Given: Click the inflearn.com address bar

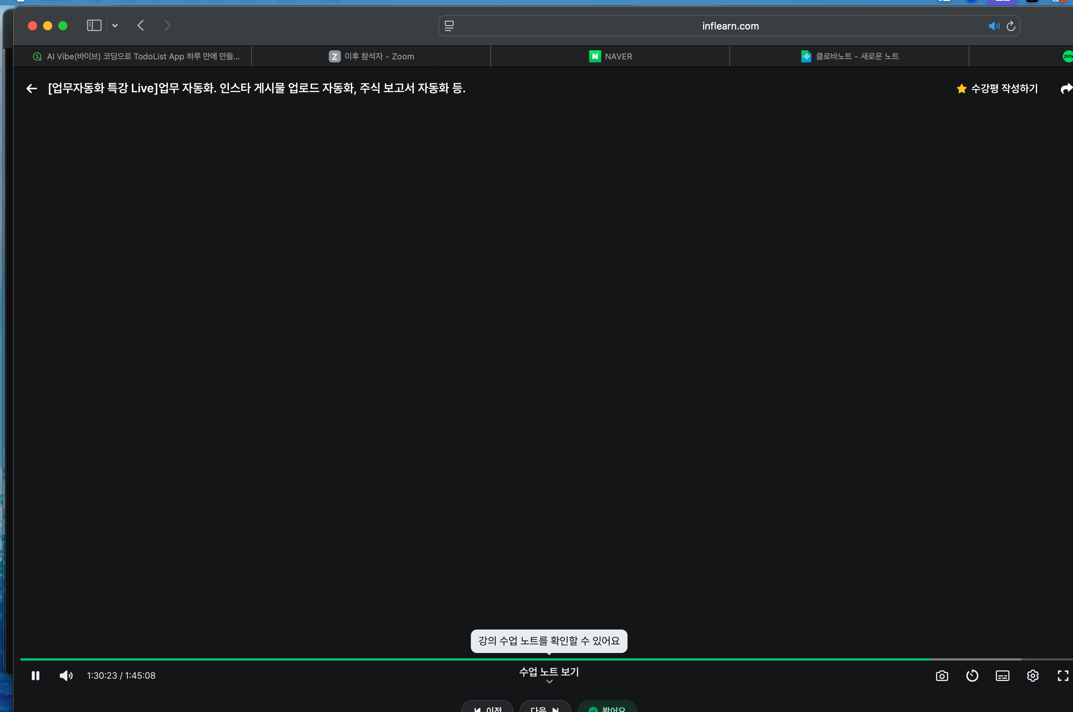Looking at the screenshot, I should click(x=730, y=25).
